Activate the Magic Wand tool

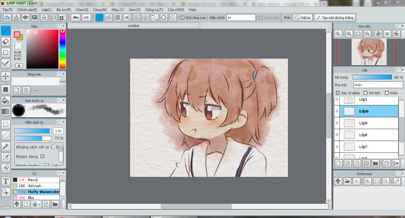coord(6,146)
